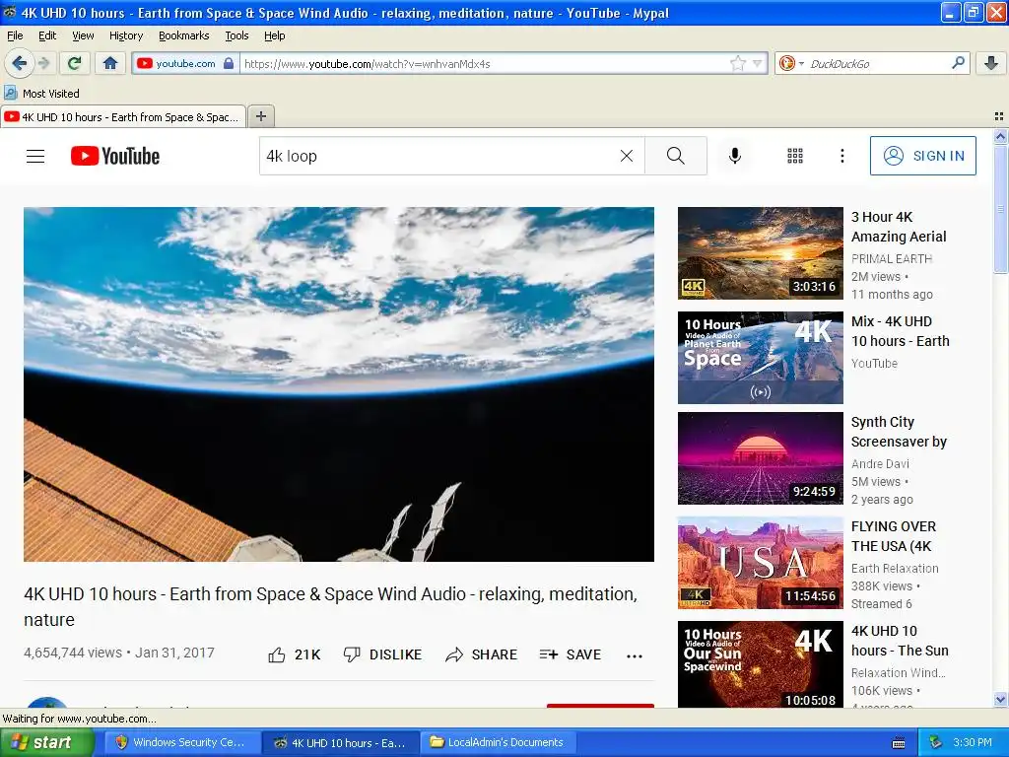Click the tab groups grid icon

(999, 116)
